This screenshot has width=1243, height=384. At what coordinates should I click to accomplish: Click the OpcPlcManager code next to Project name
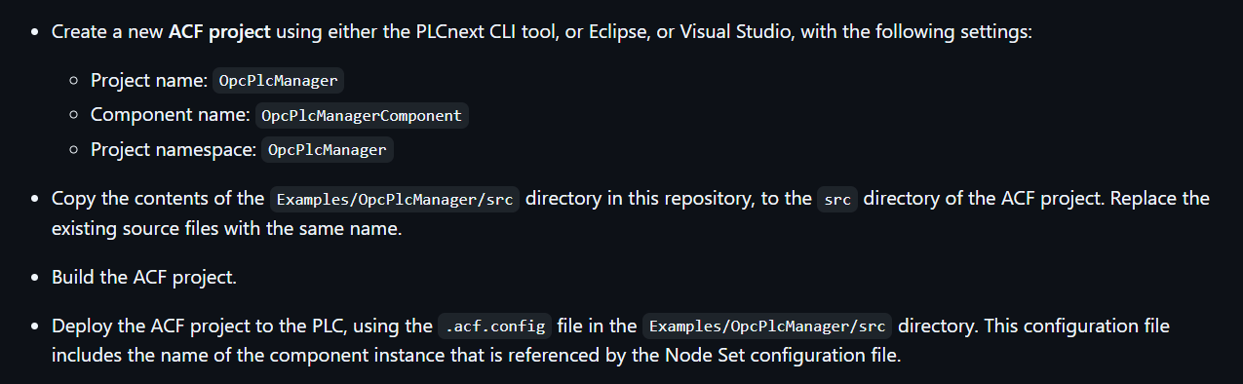tap(278, 81)
